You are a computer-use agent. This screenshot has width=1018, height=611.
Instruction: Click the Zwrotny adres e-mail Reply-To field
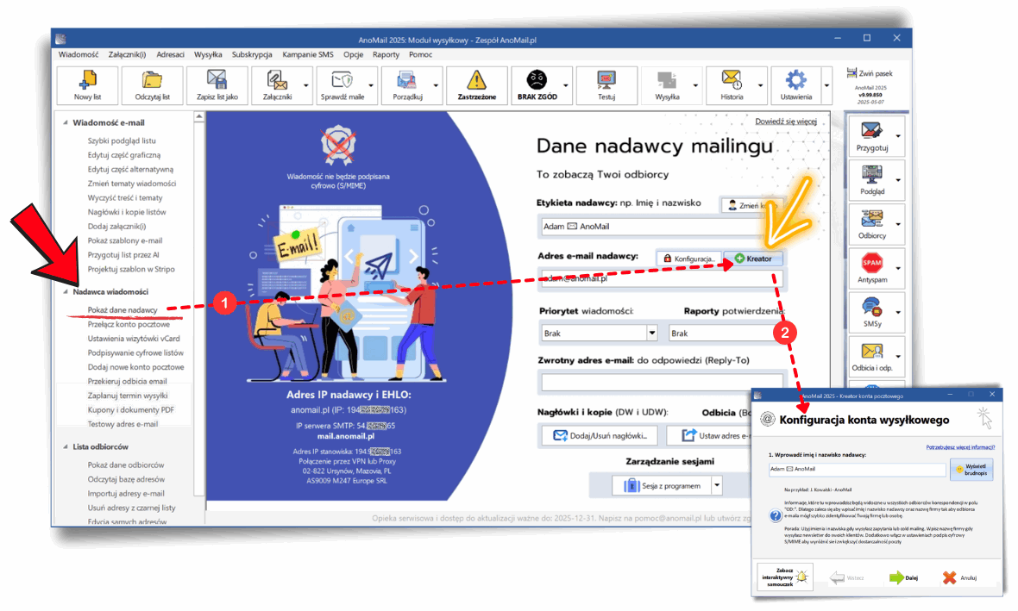coord(663,382)
